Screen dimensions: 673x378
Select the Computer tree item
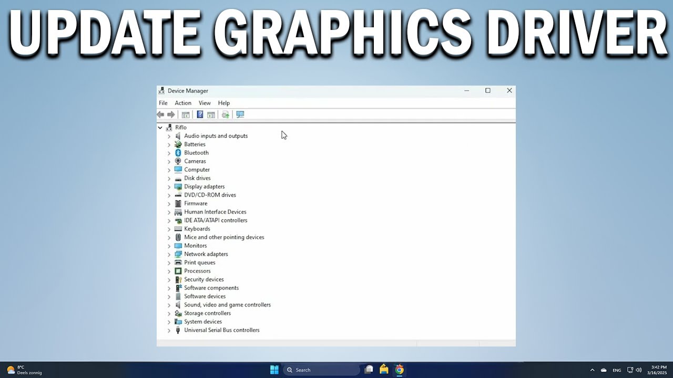point(197,170)
